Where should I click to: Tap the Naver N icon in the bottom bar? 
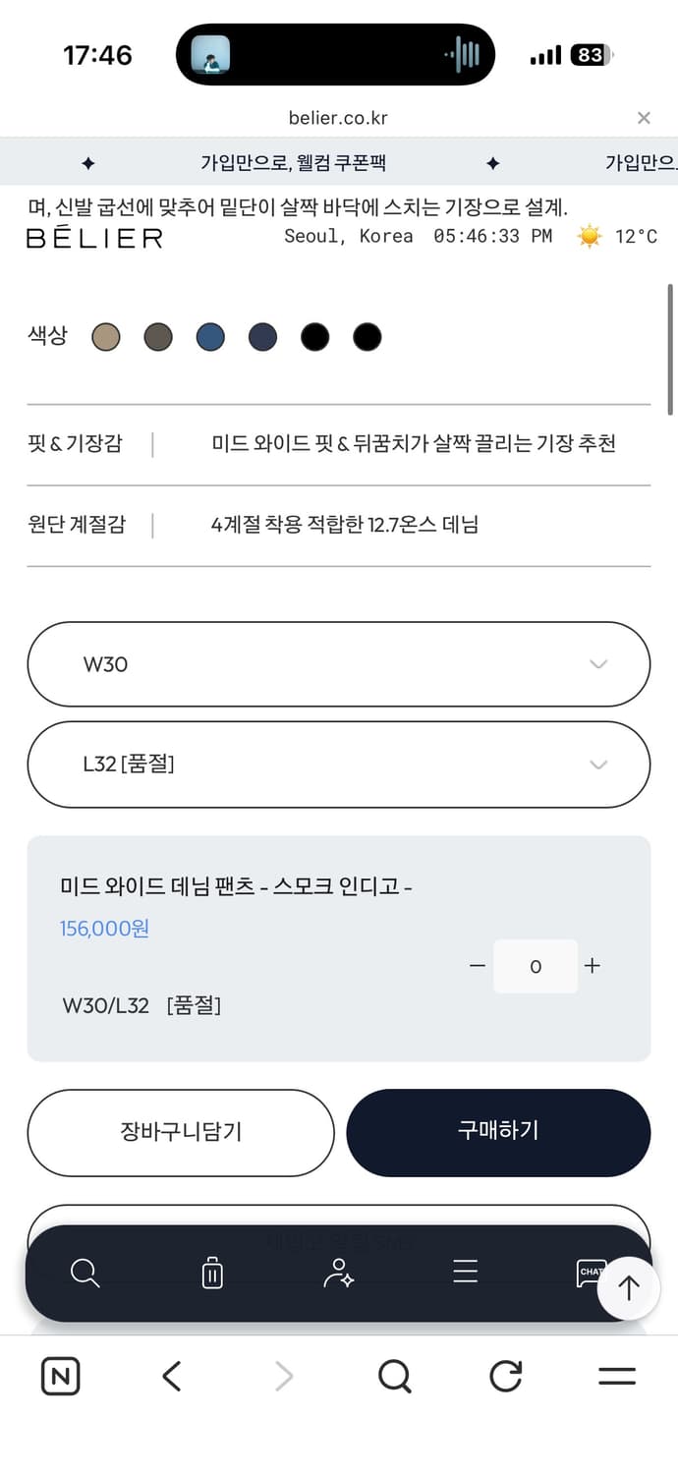[60, 1376]
